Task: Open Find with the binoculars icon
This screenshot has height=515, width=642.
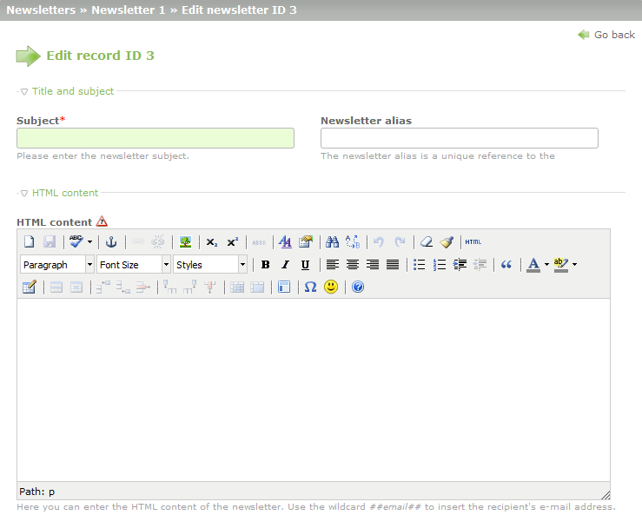Action: [332, 242]
